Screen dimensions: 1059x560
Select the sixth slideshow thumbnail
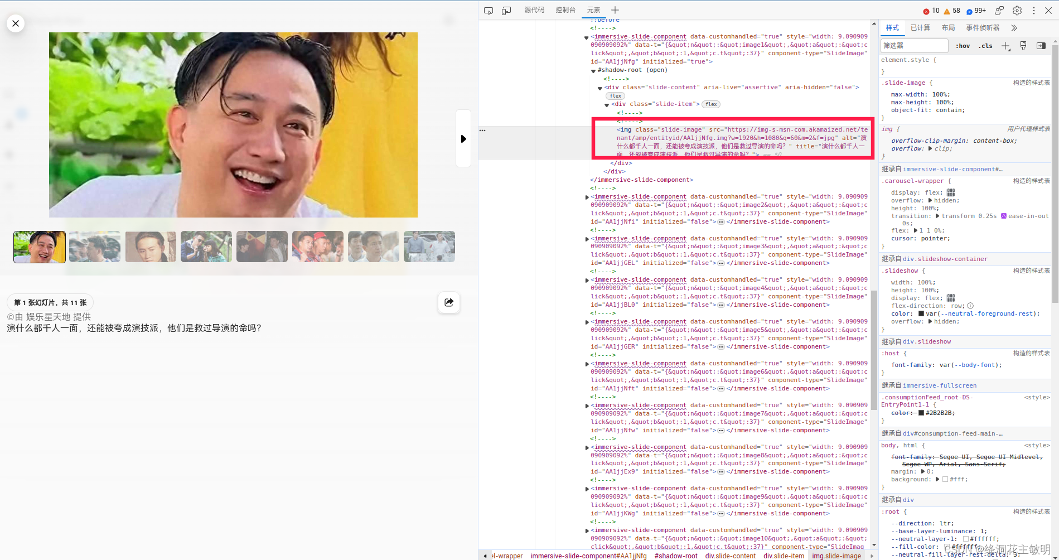click(x=318, y=247)
